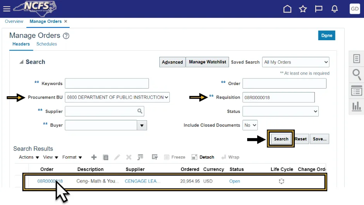Open order 08R0000018 link
Viewport: 364px width, 205px height.
50,181
